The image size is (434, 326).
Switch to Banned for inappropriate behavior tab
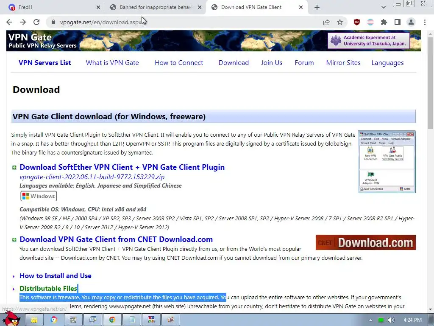click(156, 7)
